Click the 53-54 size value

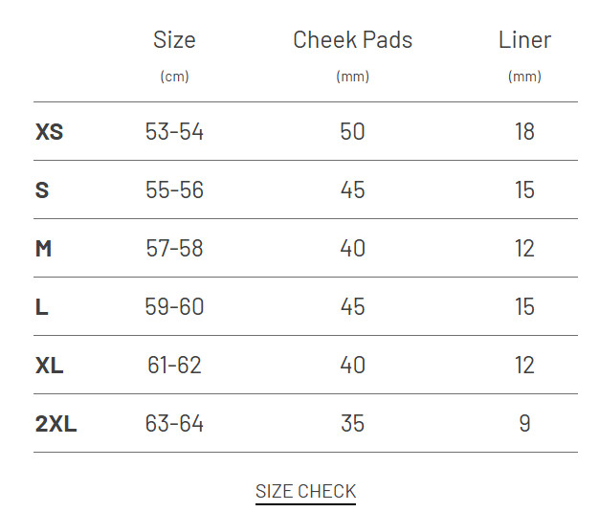pos(174,131)
